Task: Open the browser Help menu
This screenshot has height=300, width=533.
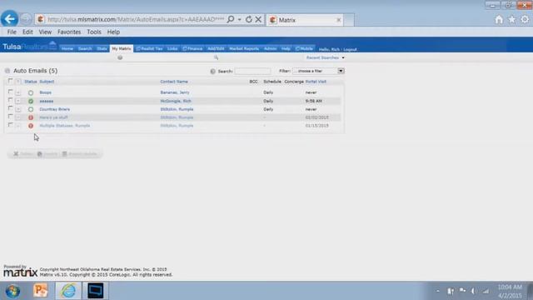Action: click(113, 32)
